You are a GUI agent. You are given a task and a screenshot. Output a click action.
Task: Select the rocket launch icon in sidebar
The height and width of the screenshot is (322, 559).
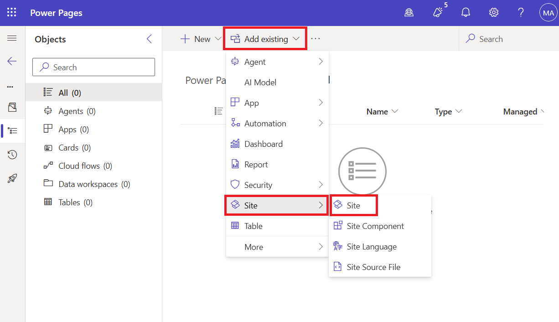point(12,178)
